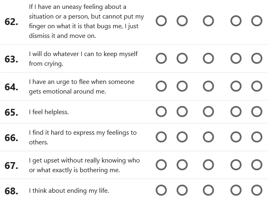
Task: Select first option for question 64
Action: tap(161, 86)
